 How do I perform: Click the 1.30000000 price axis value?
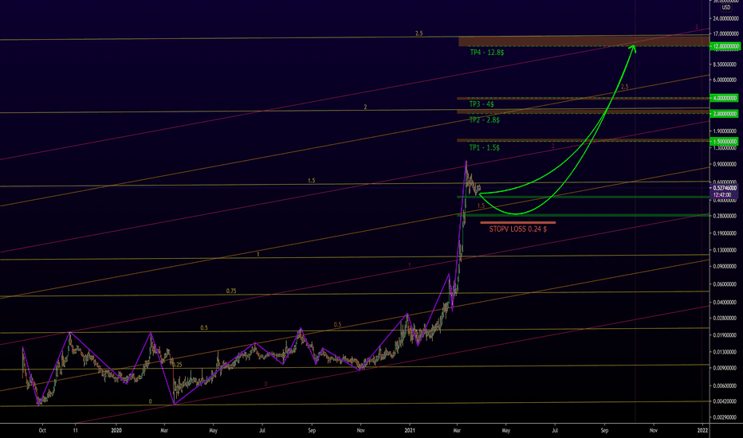725,148
